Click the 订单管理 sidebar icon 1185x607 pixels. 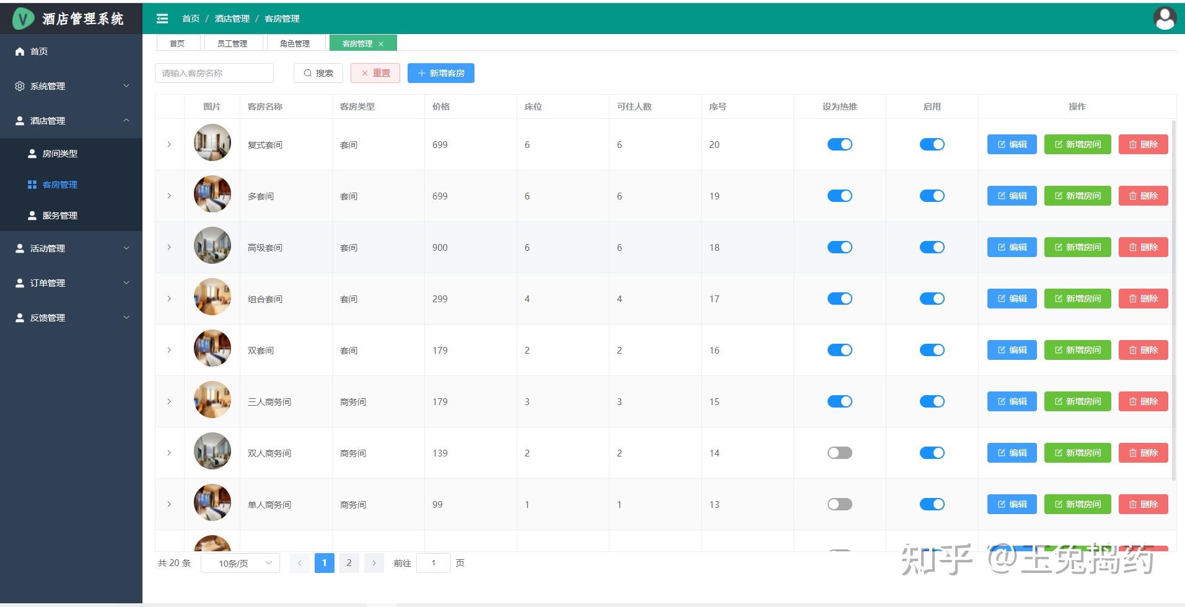(18, 283)
